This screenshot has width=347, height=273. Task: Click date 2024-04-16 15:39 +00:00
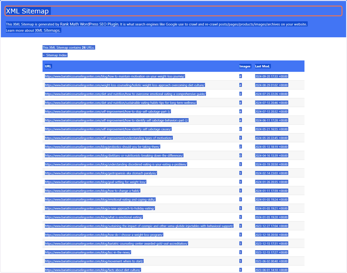[271, 155]
